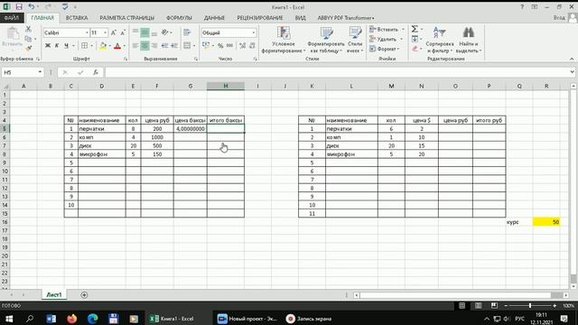Screen dimensions: 578x325
Task: Select the Лист1 sheet tab
Action: pos(54,295)
